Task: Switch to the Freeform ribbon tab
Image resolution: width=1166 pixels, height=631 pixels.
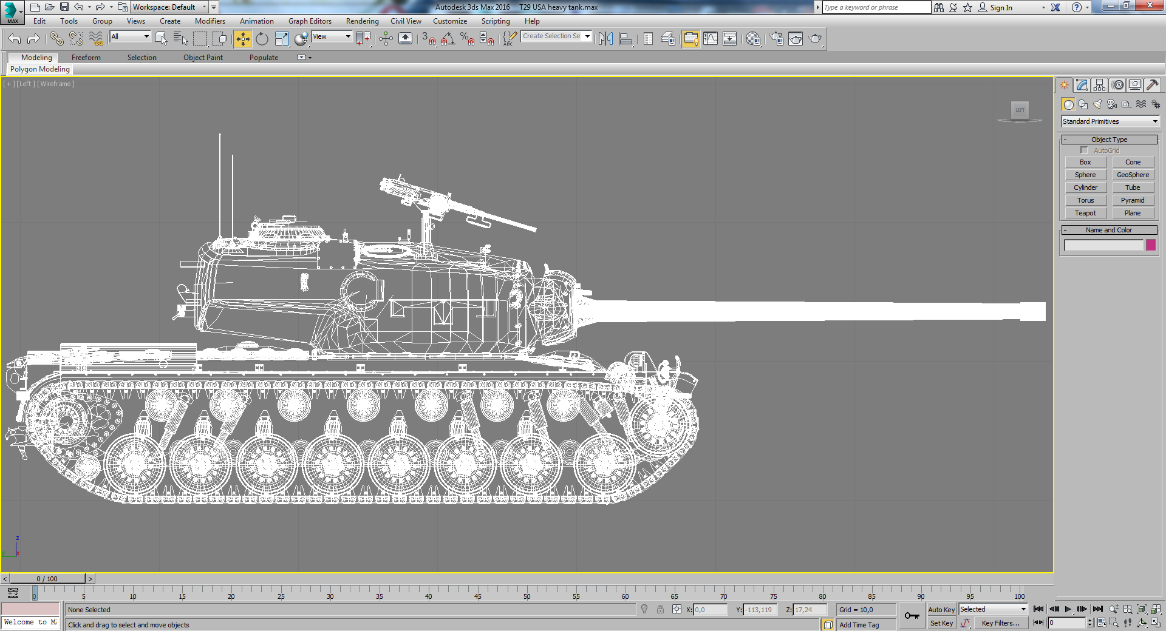Action: [86, 57]
